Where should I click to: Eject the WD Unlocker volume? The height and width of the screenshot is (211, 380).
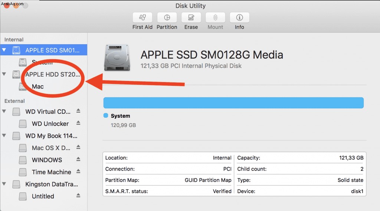coord(78,123)
